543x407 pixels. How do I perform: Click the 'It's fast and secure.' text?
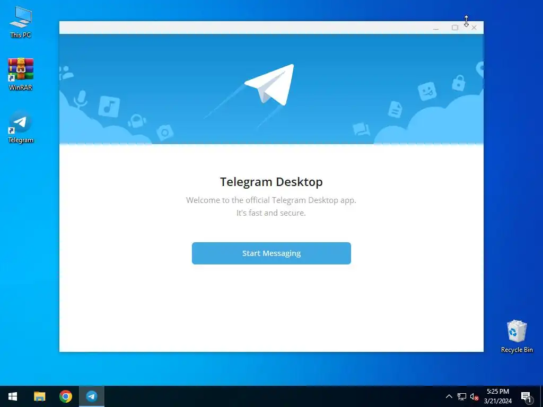(x=271, y=213)
